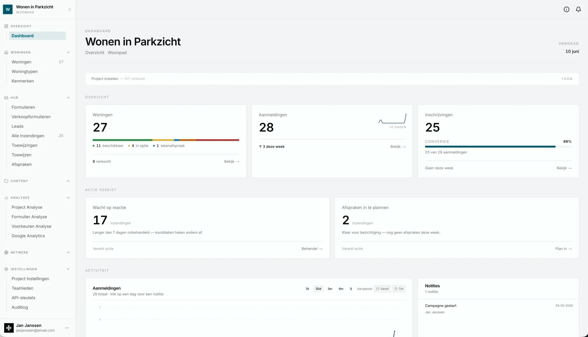Click the Instellingen gear icon
The width and height of the screenshot is (588, 337).
click(x=6, y=269)
